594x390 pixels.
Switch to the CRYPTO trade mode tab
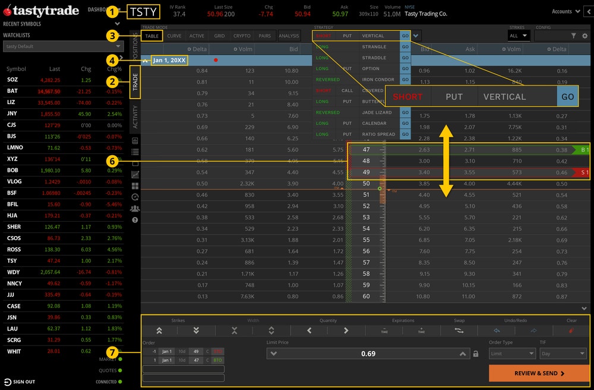242,36
